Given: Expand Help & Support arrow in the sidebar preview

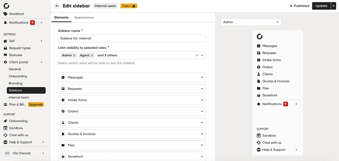Looking at the screenshot, I should click(x=296, y=150).
